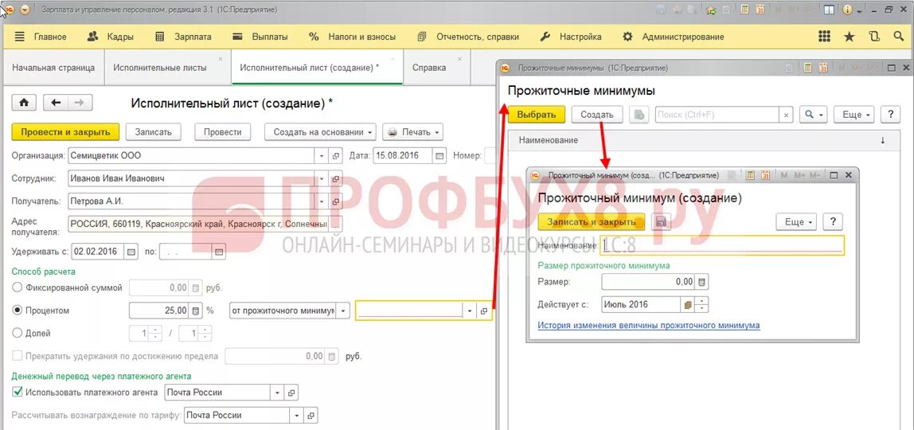The height and width of the screenshot is (430, 914).
Task: Click the save disk icon in creation dialog
Action: pyautogui.click(x=661, y=222)
